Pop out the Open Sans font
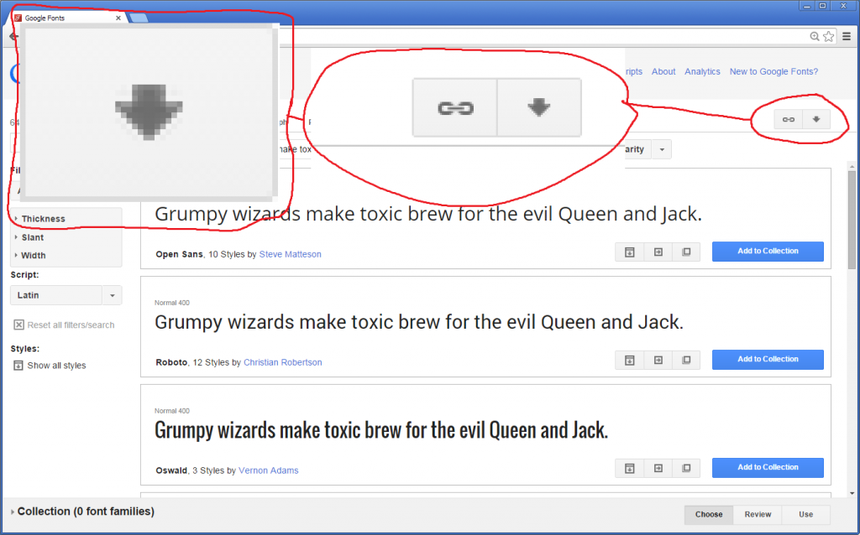Image resolution: width=860 pixels, height=535 pixels. coord(686,252)
